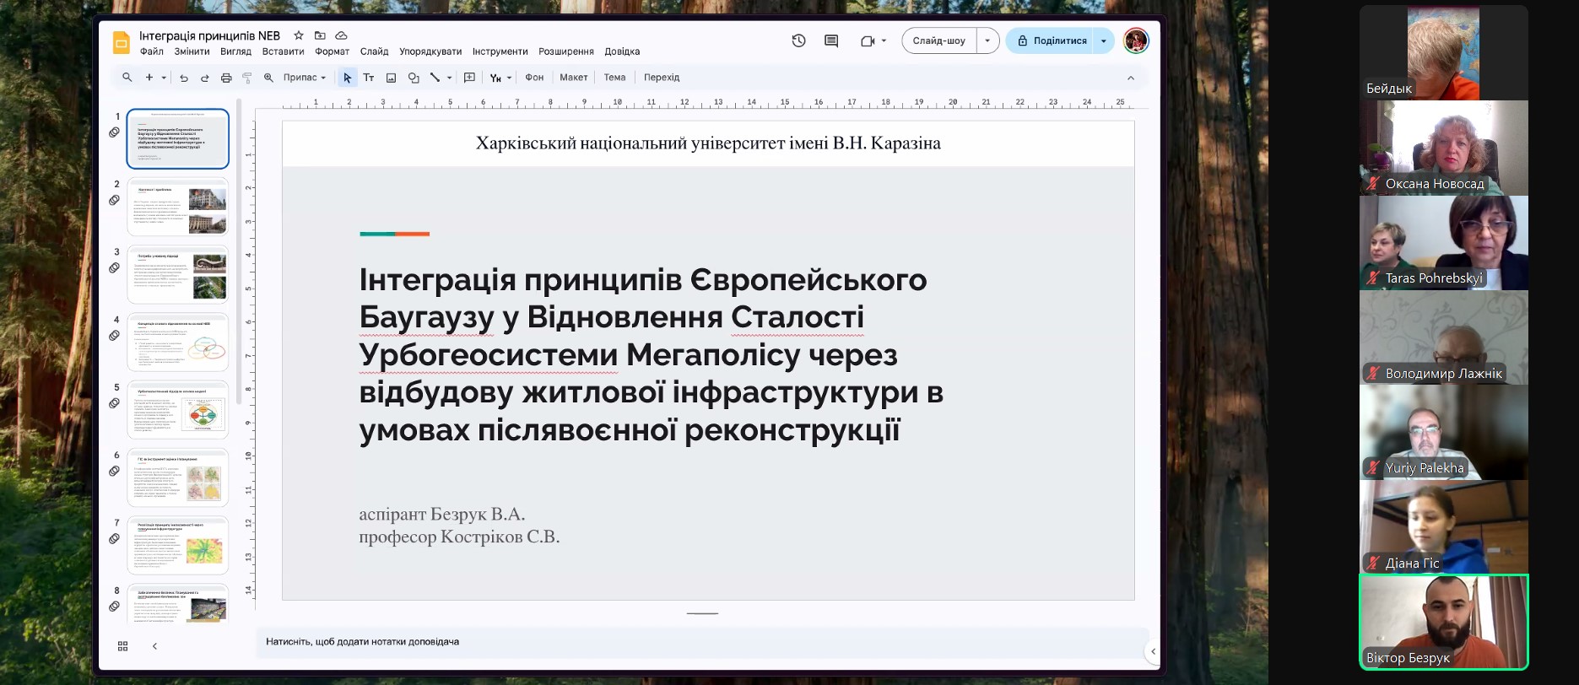The width and height of the screenshot is (1579, 685).
Task: Open the Слайд-шоу dropdown arrow
Action: pos(987,40)
